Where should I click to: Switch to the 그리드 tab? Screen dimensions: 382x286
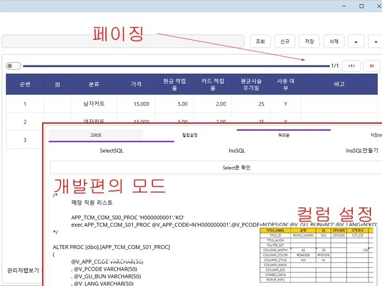pyautogui.click(x=96, y=135)
